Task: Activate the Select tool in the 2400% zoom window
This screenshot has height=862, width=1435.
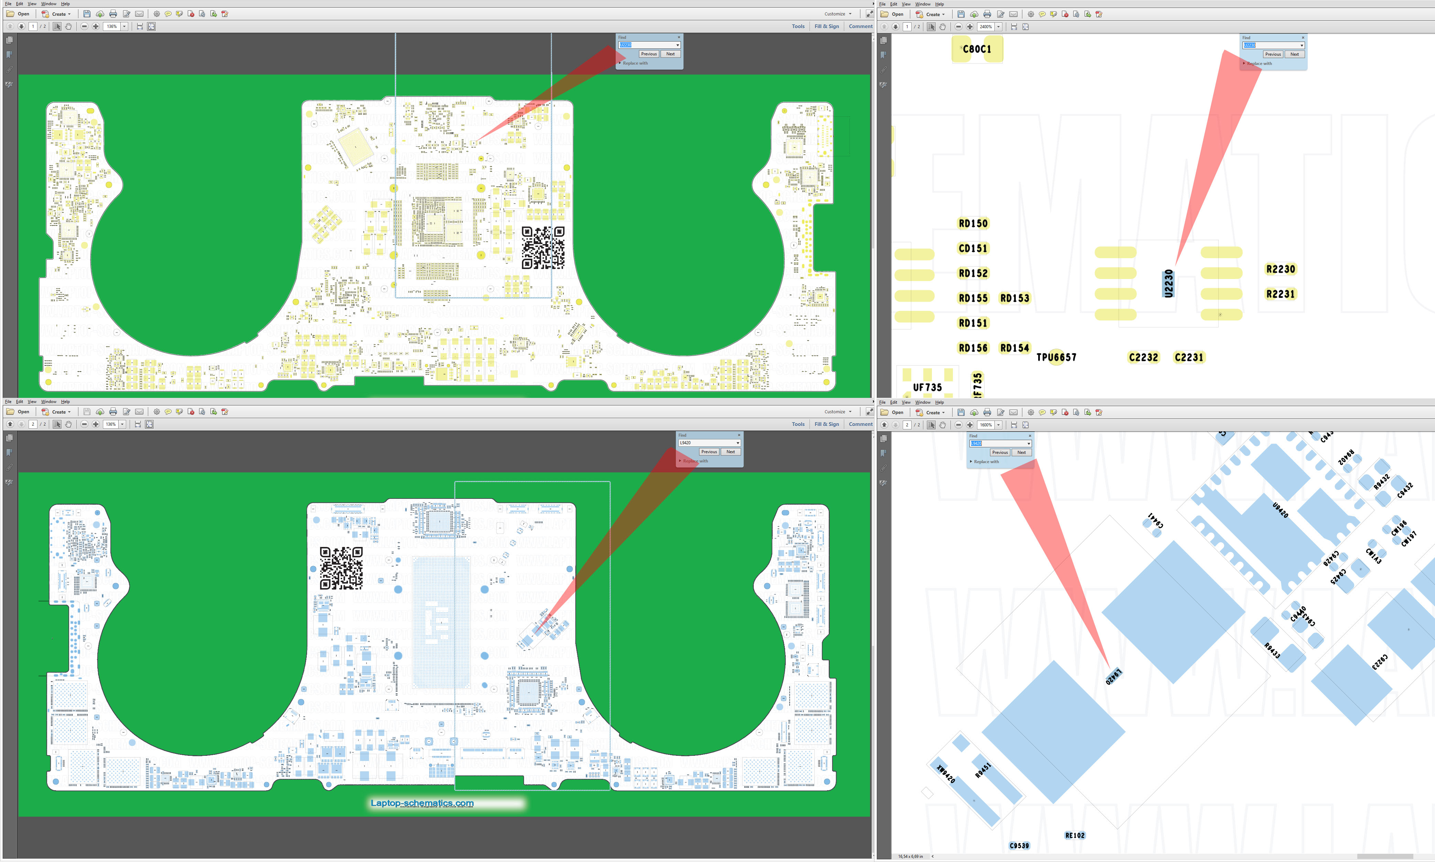Action: 931,27
